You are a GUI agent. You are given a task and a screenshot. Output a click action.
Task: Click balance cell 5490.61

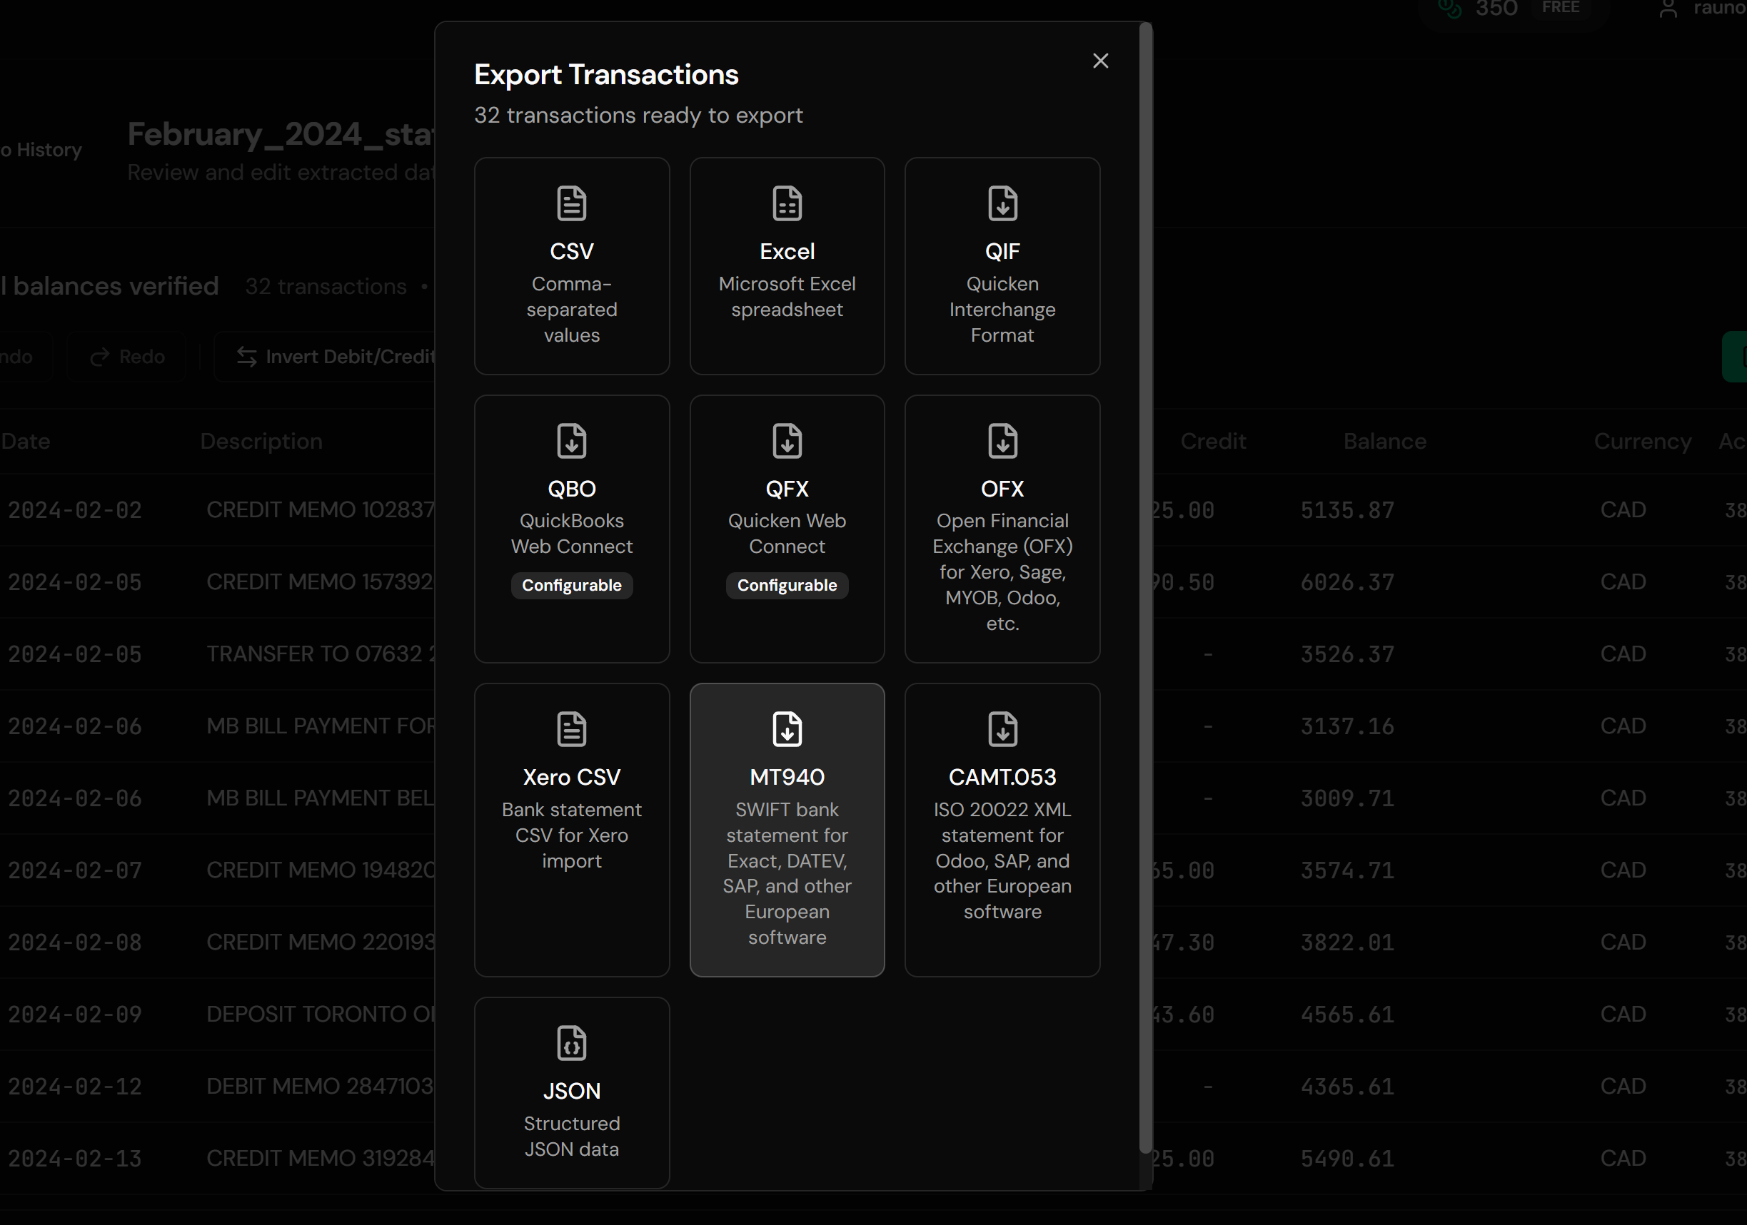(x=1346, y=1159)
